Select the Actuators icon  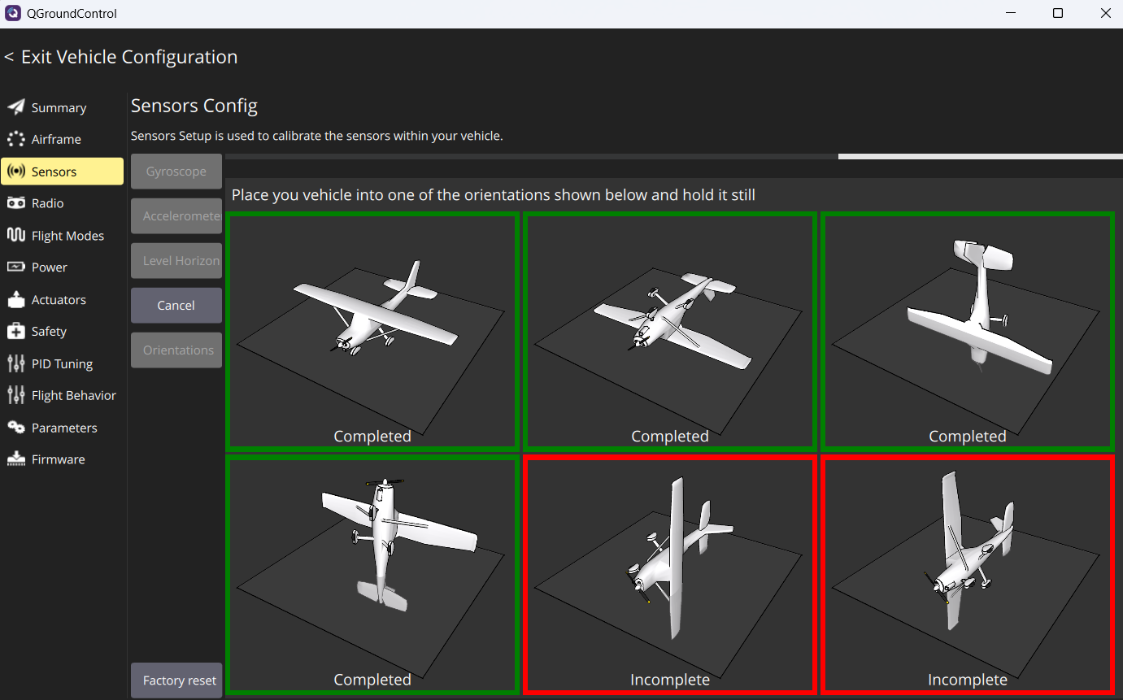pyautogui.click(x=15, y=299)
